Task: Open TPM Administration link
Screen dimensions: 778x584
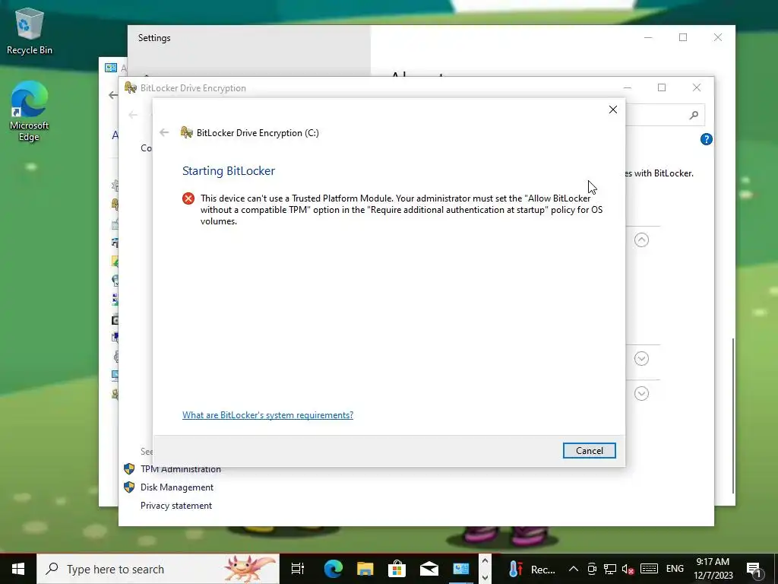Action: pos(181,468)
